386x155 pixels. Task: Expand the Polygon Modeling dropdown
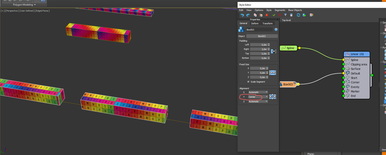point(24,5)
